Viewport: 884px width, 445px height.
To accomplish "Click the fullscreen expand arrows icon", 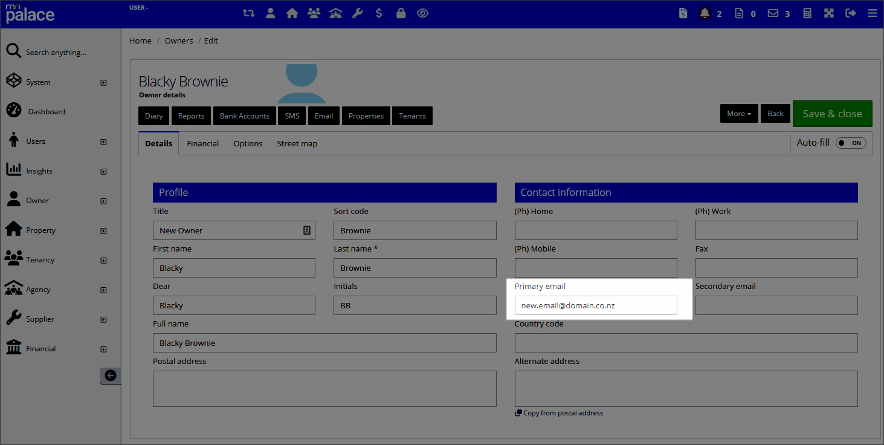I will tap(829, 13).
